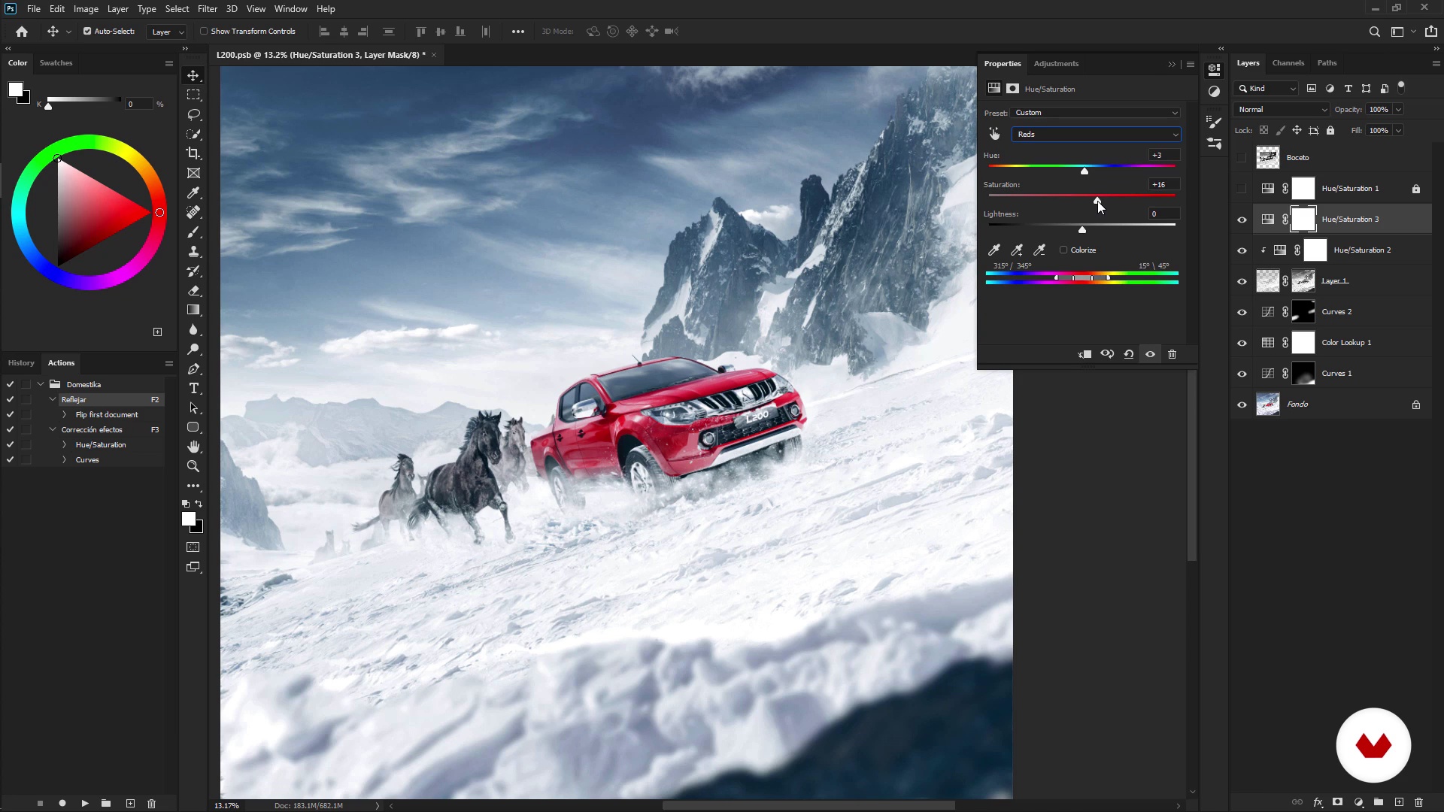1444x812 pixels.
Task: Show the Boceto layer
Action: coord(1242,158)
